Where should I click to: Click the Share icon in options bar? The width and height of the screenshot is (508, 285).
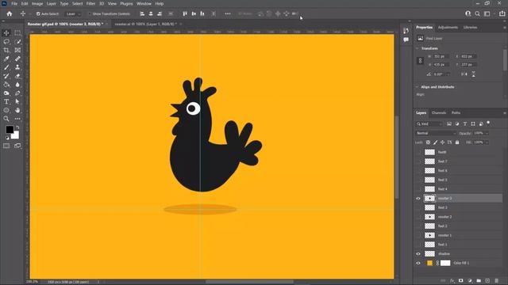coord(502,13)
